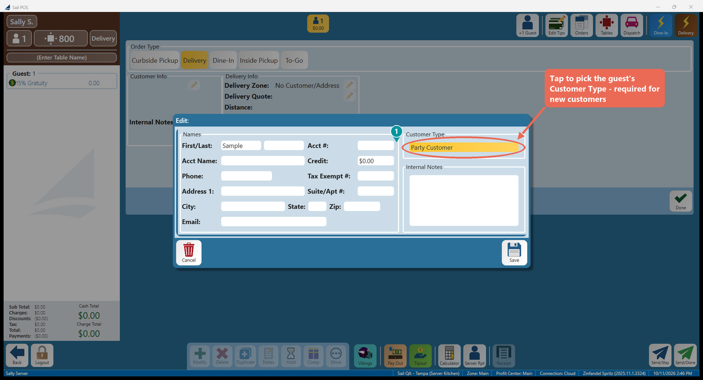The width and height of the screenshot is (703, 380).
Task: Click the State field
Action: tap(317, 206)
